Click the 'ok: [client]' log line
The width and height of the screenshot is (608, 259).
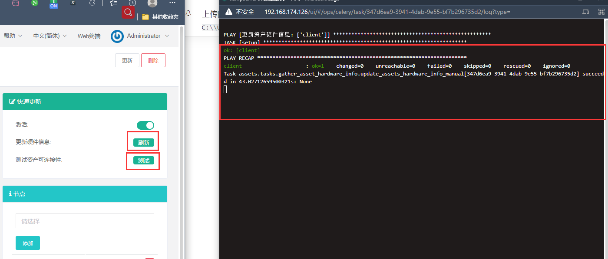click(242, 50)
